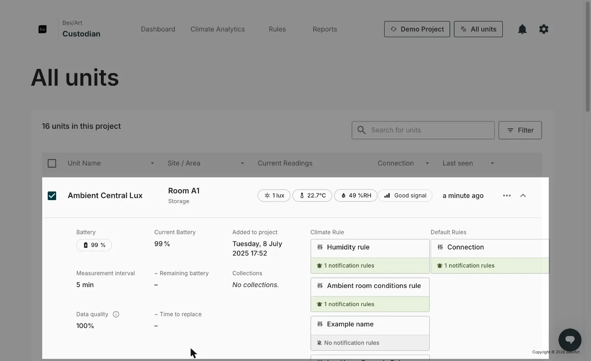591x361 pixels.
Task: Click 'Tuesday, 8 July 2025 17:52' date
Action: pyautogui.click(x=257, y=248)
